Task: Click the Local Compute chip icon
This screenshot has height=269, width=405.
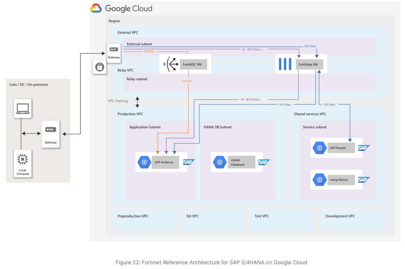Action: pos(22,159)
